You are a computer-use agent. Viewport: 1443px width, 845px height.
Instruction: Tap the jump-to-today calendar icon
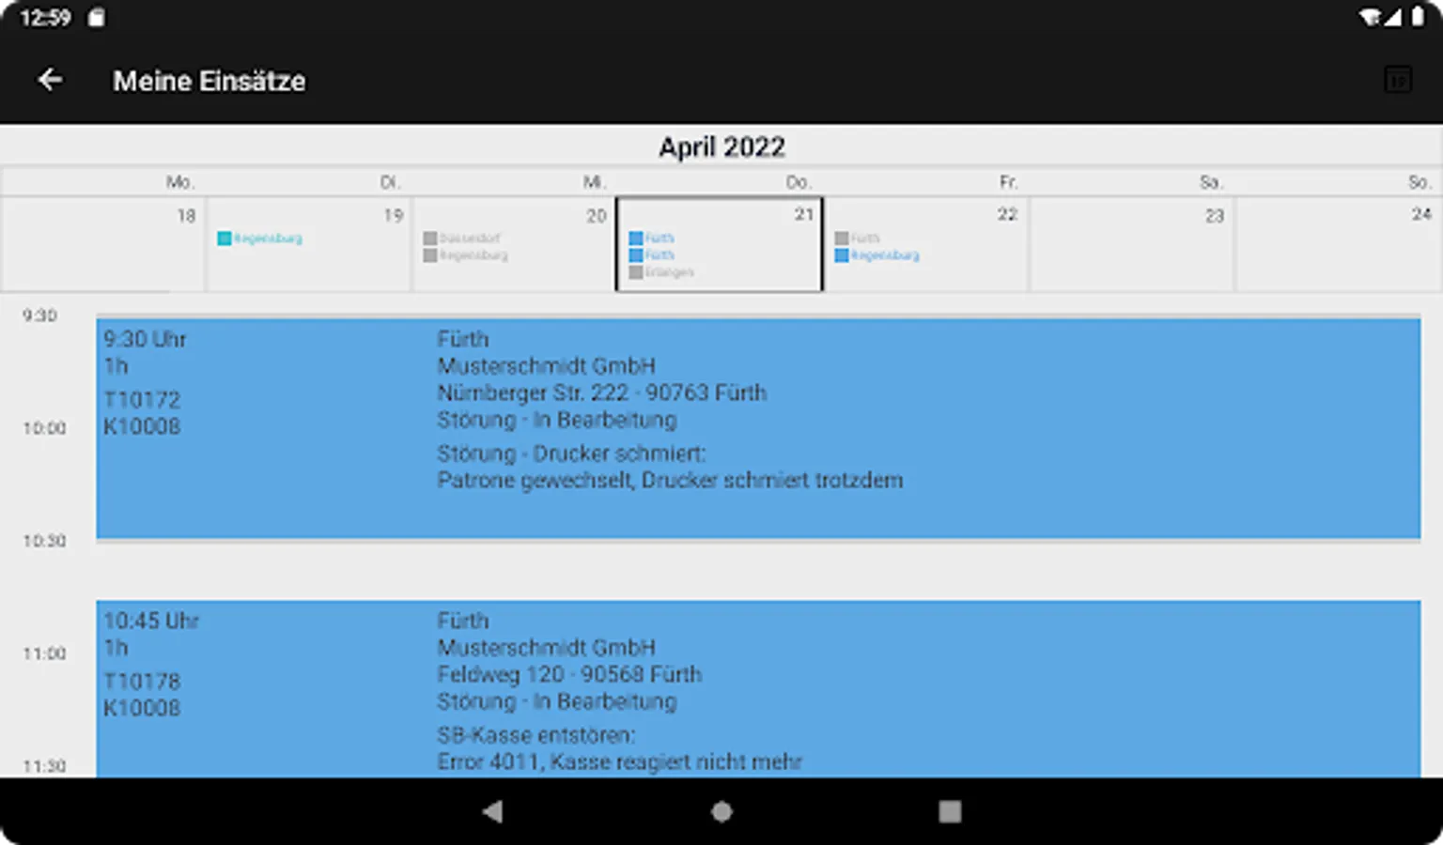point(1398,81)
